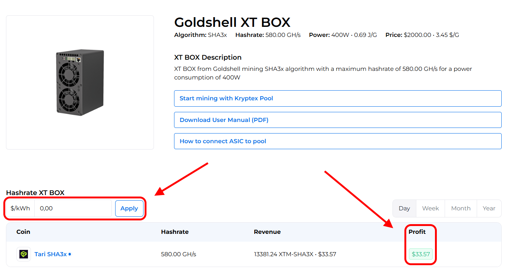Click Start mining with Kryptex Pool
The image size is (511, 273).
pyautogui.click(x=337, y=98)
